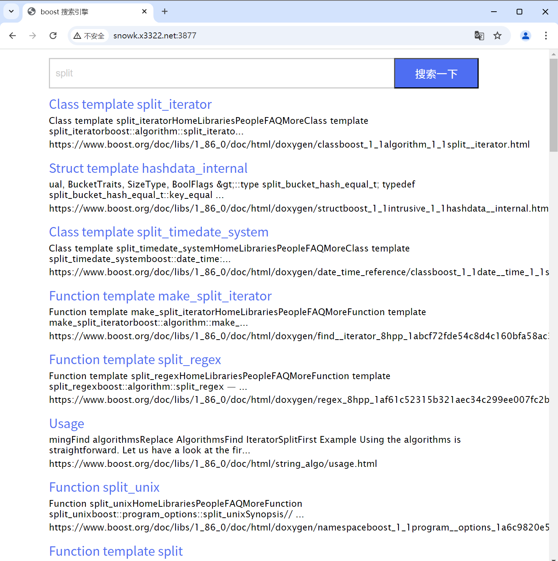Go back to the previous page
Image resolution: width=558 pixels, height=561 pixels.
(12, 35)
